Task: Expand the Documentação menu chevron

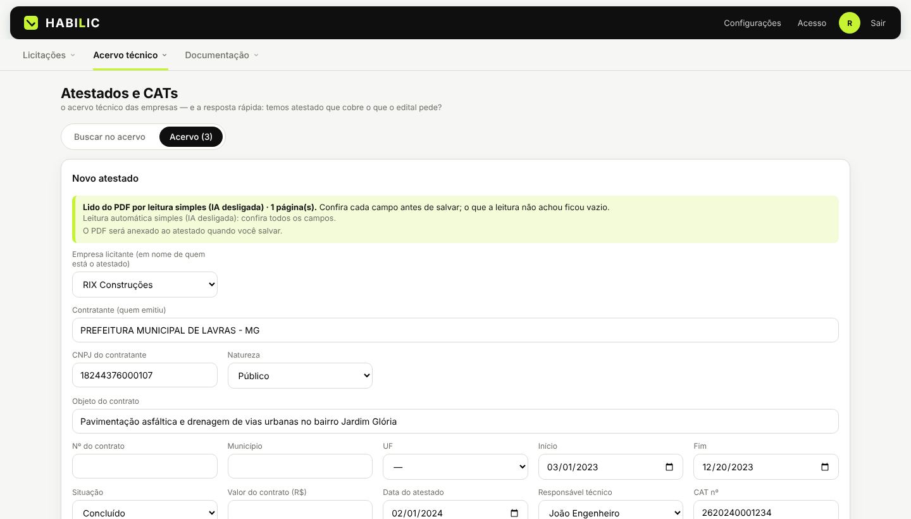Action: (256, 55)
